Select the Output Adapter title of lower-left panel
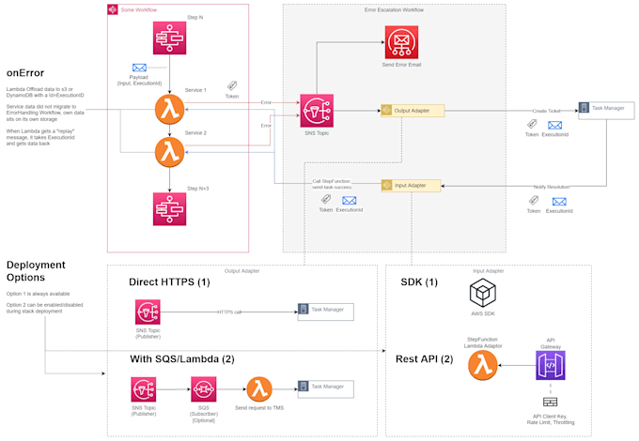This screenshot has height=441, width=639. tap(242, 271)
